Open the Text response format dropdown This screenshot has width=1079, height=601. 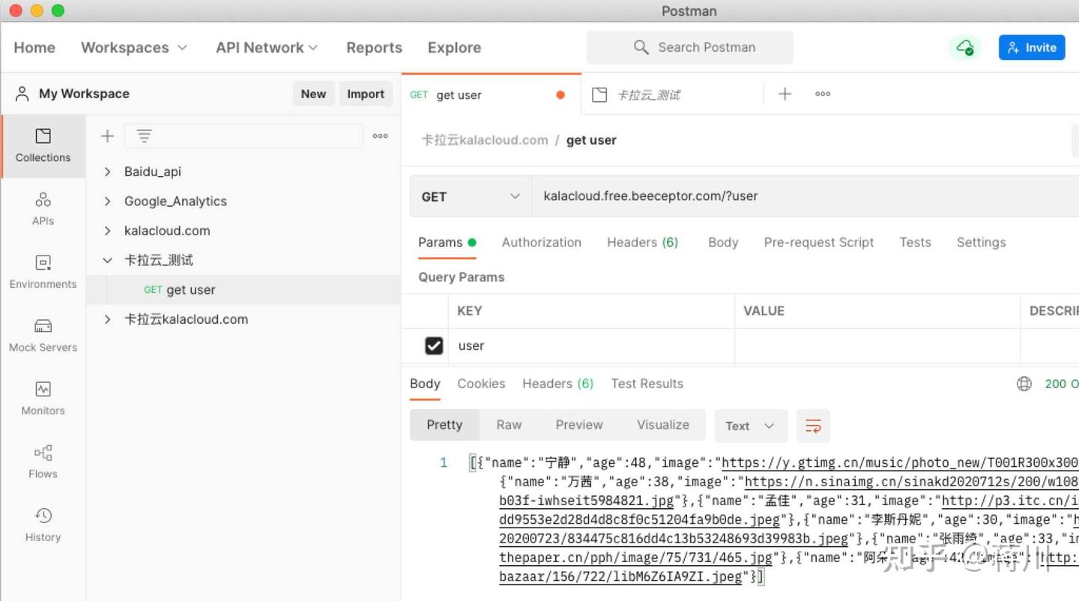click(750, 426)
